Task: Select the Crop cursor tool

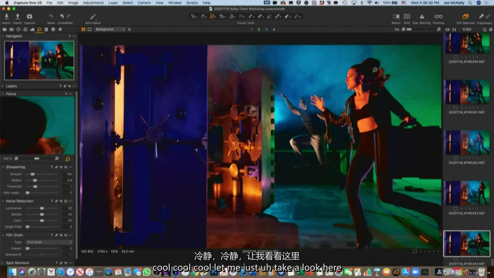Action: pyautogui.click(x=222, y=16)
